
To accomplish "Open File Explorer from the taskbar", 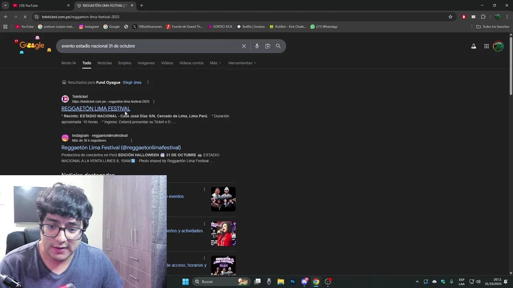I will (281, 282).
